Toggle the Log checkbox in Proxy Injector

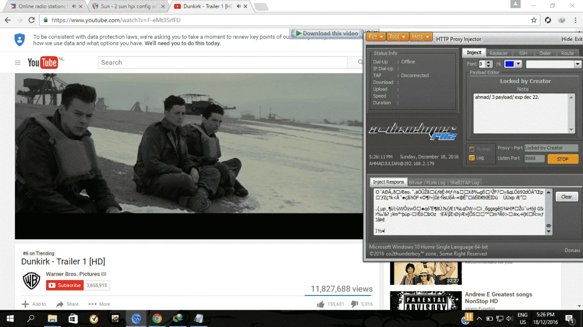[472, 158]
